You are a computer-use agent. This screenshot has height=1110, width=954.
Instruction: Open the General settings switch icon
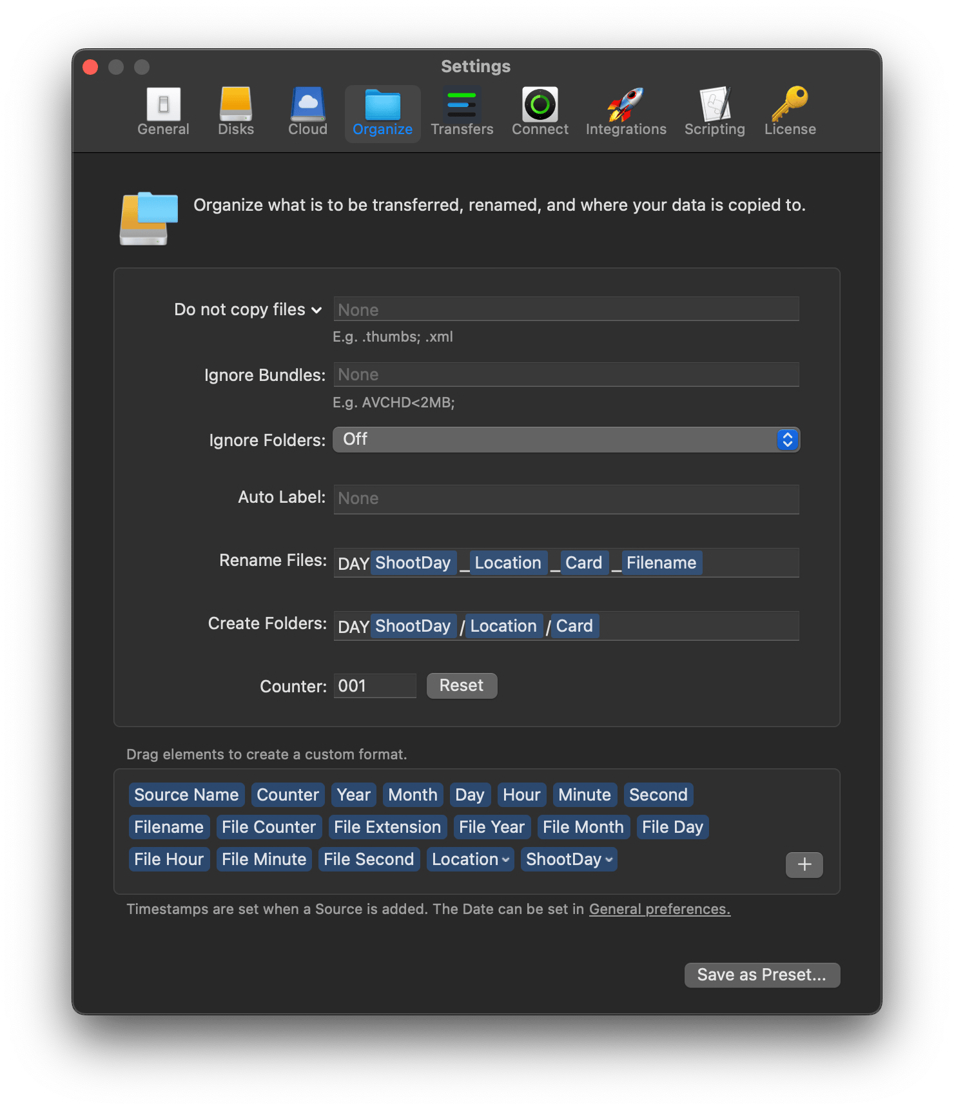[163, 104]
